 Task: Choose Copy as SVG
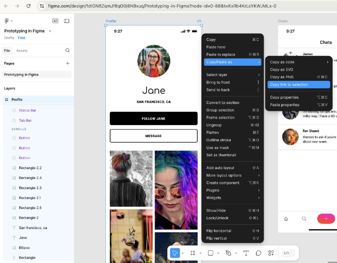pyautogui.click(x=299, y=69)
